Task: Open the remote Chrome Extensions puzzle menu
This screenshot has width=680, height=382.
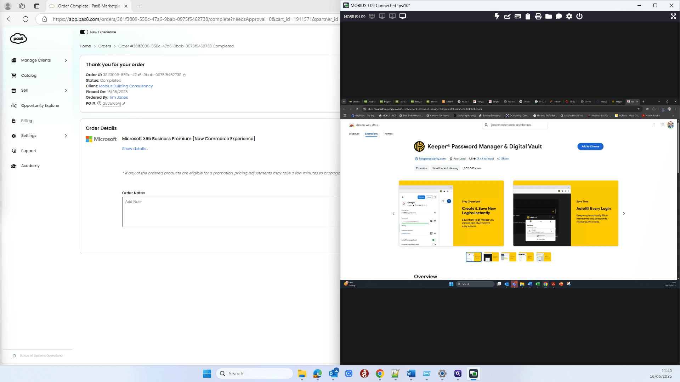Action: click(654, 109)
